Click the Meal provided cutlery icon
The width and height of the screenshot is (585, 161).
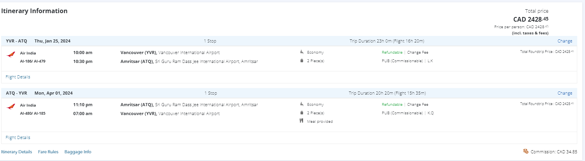301,121
